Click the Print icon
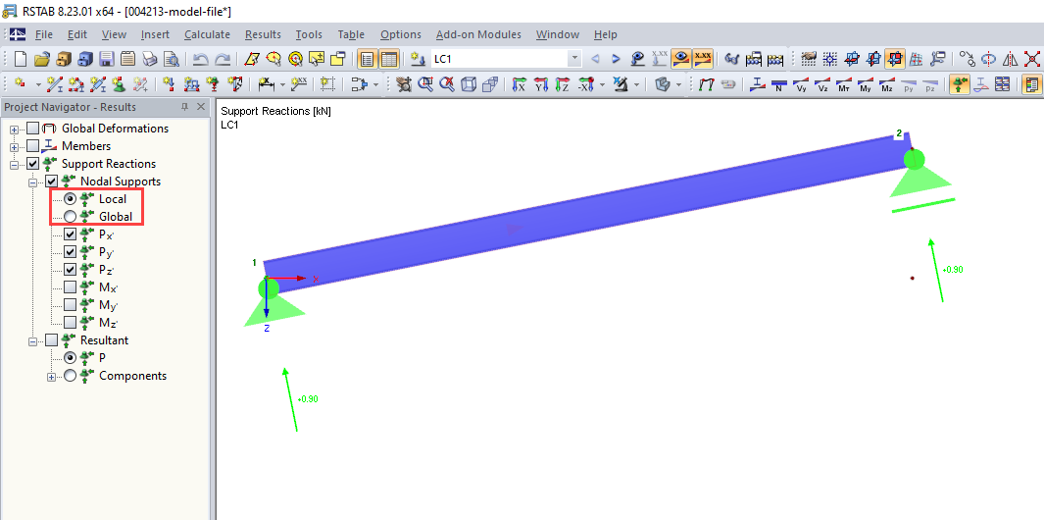 tap(150, 59)
